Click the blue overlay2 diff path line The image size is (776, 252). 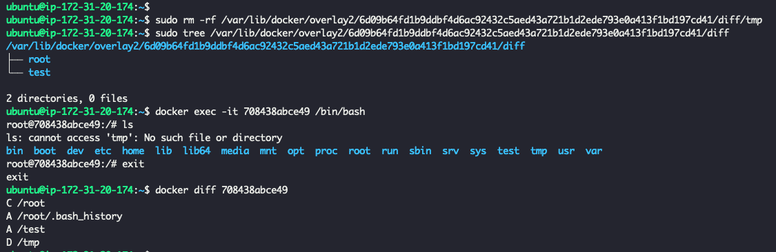pos(266,46)
